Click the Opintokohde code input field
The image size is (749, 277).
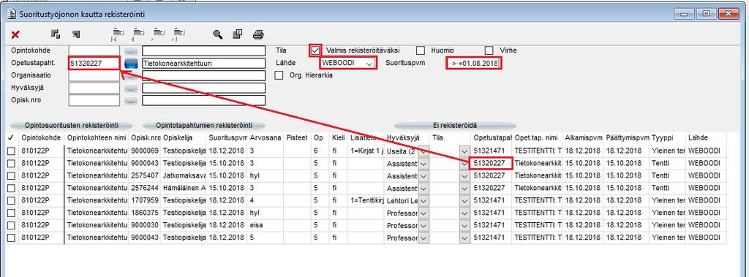94,50
